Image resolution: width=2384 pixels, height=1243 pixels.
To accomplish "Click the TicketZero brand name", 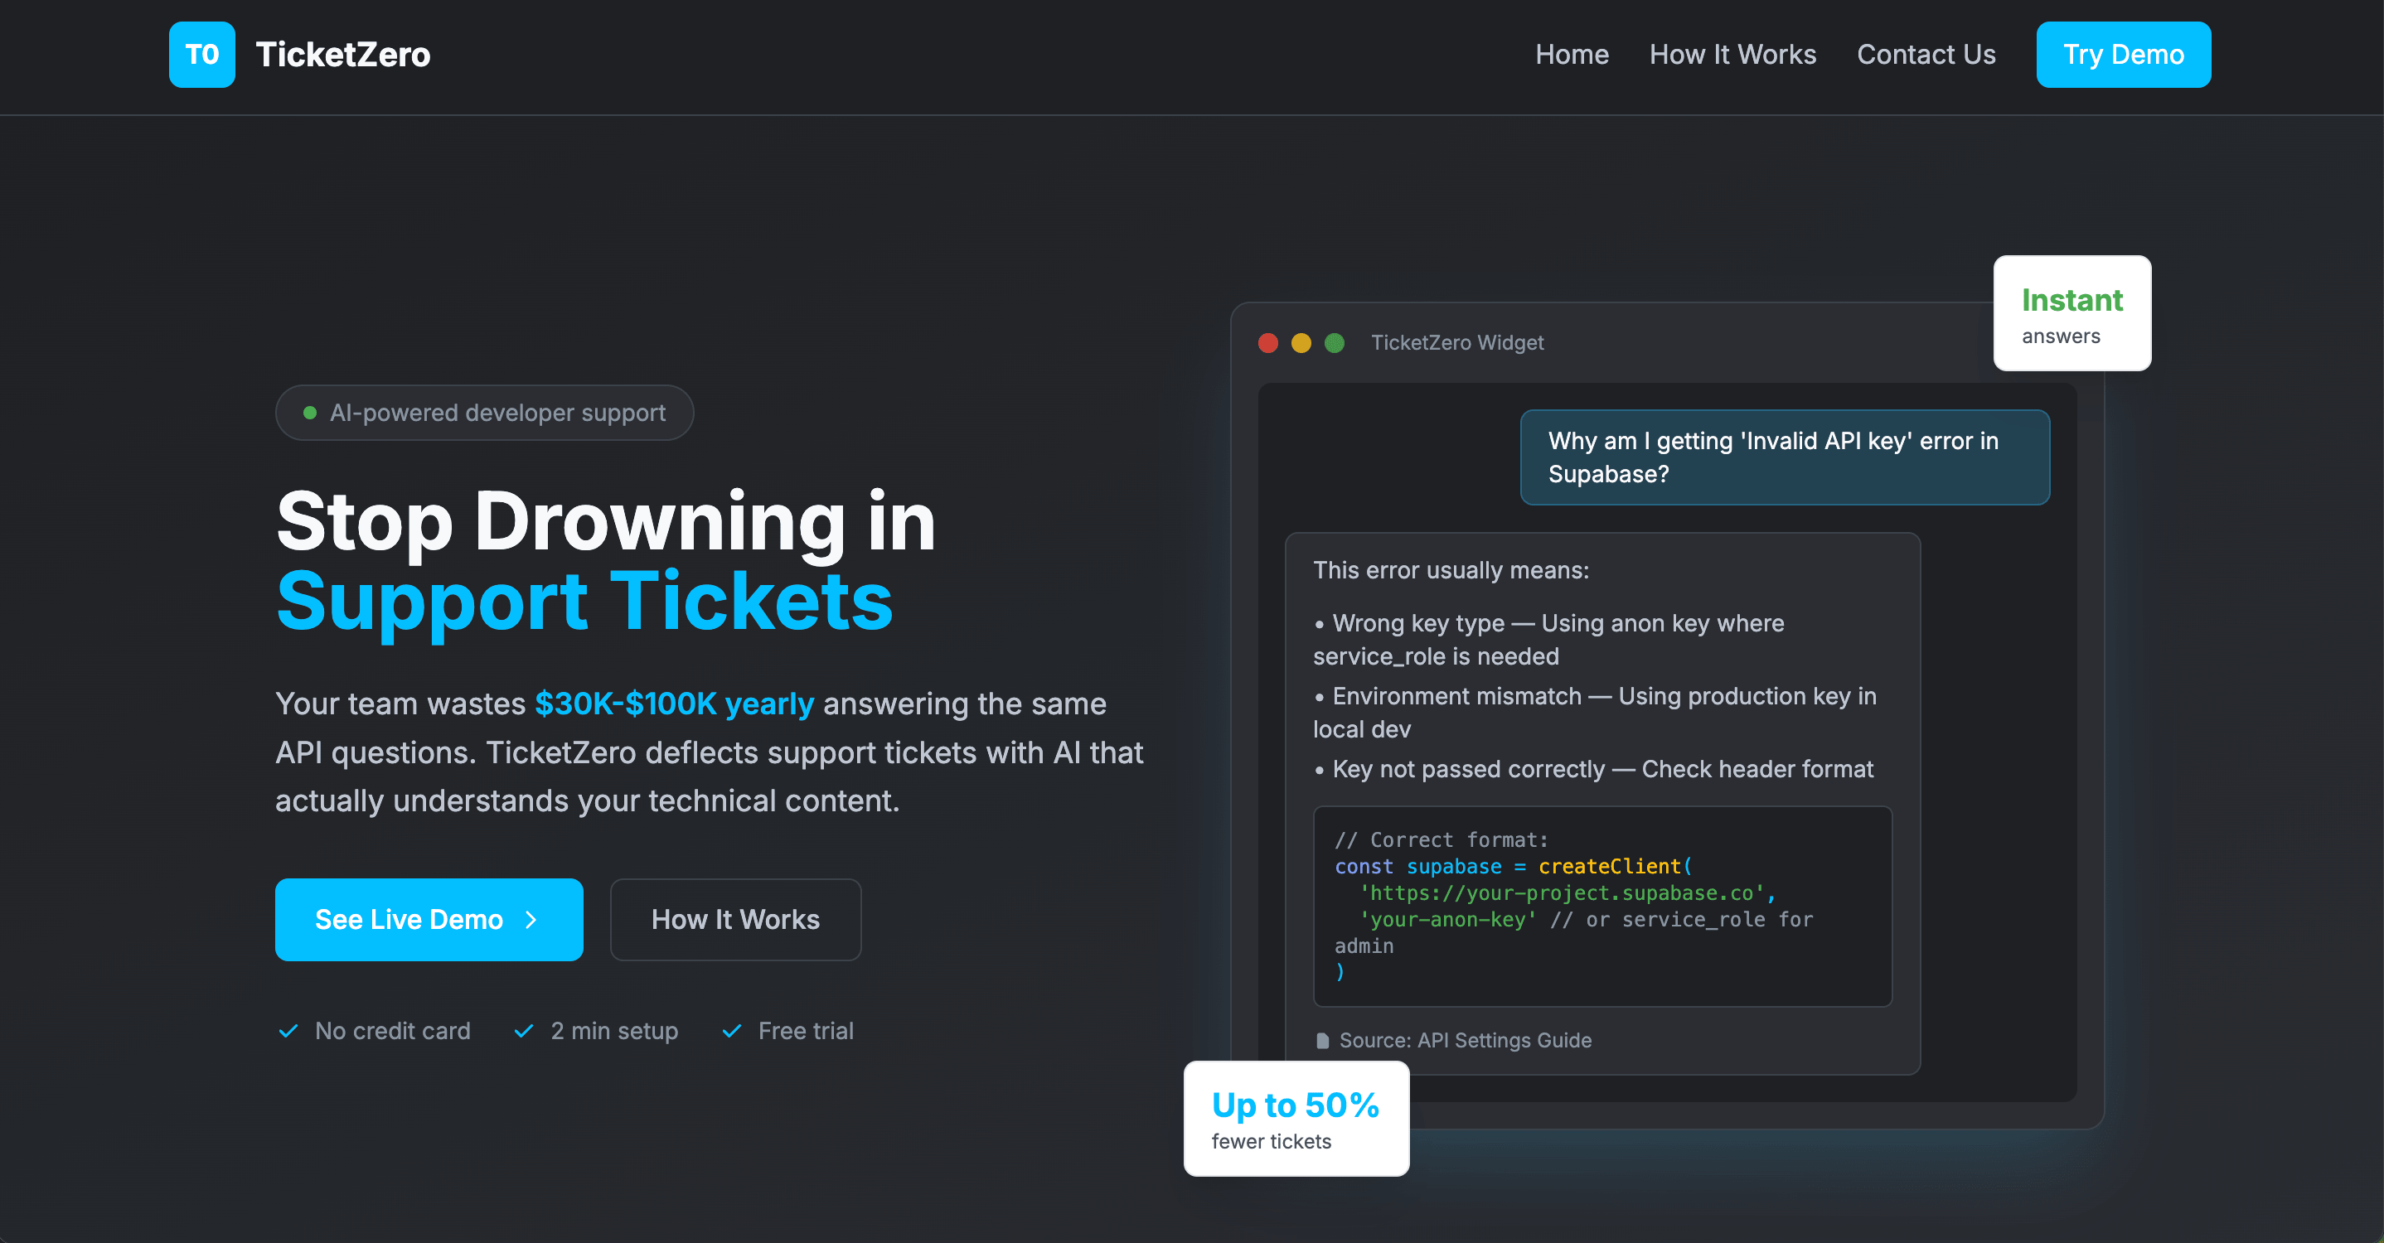I will [342, 55].
